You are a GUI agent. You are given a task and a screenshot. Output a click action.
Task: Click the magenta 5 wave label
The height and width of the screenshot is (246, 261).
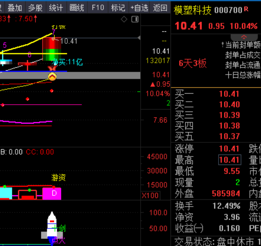[x=5, y=45]
